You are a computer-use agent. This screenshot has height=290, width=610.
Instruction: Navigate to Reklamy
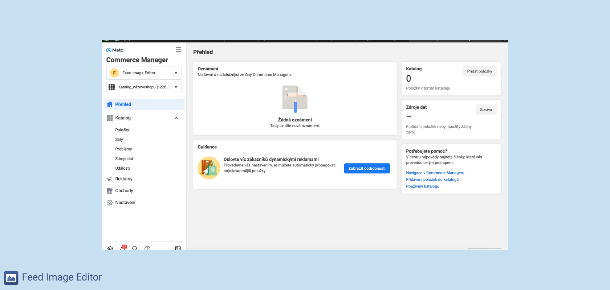pos(124,179)
